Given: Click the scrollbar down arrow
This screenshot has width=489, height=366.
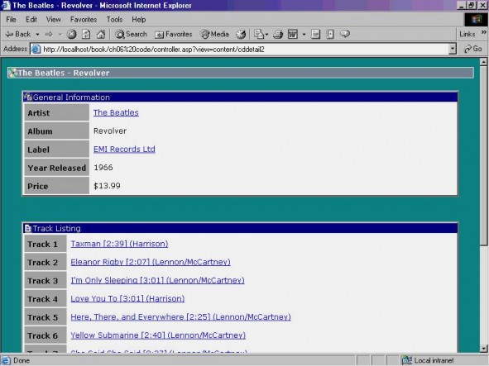Looking at the screenshot, I should [483, 349].
